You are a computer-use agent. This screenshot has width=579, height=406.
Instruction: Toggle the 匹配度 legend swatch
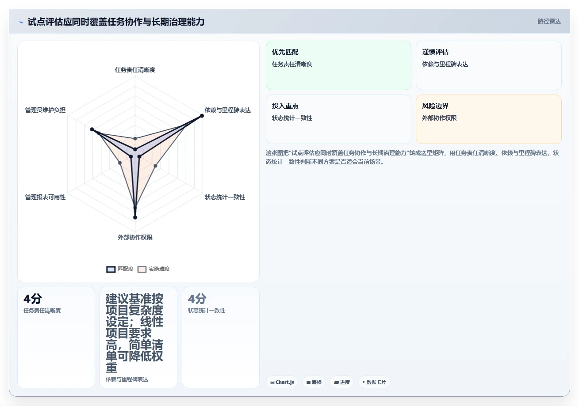click(x=111, y=269)
